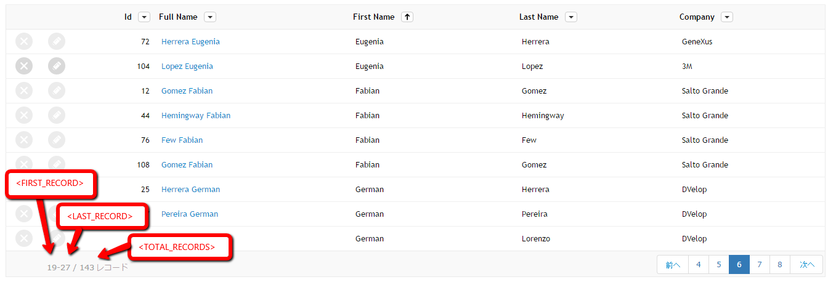The image size is (828, 282).
Task: Toggle First Name ascending sort arrow
Action: click(407, 17)
